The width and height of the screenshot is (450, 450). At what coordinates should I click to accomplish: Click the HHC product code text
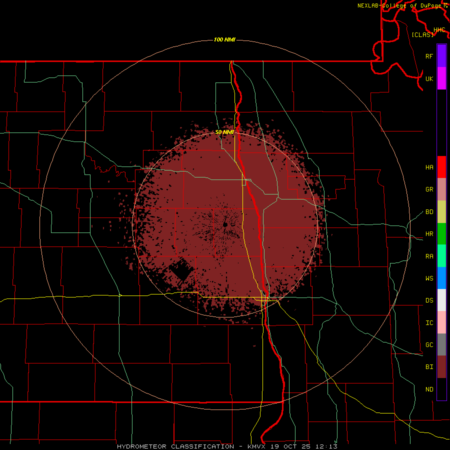(439, 30)
